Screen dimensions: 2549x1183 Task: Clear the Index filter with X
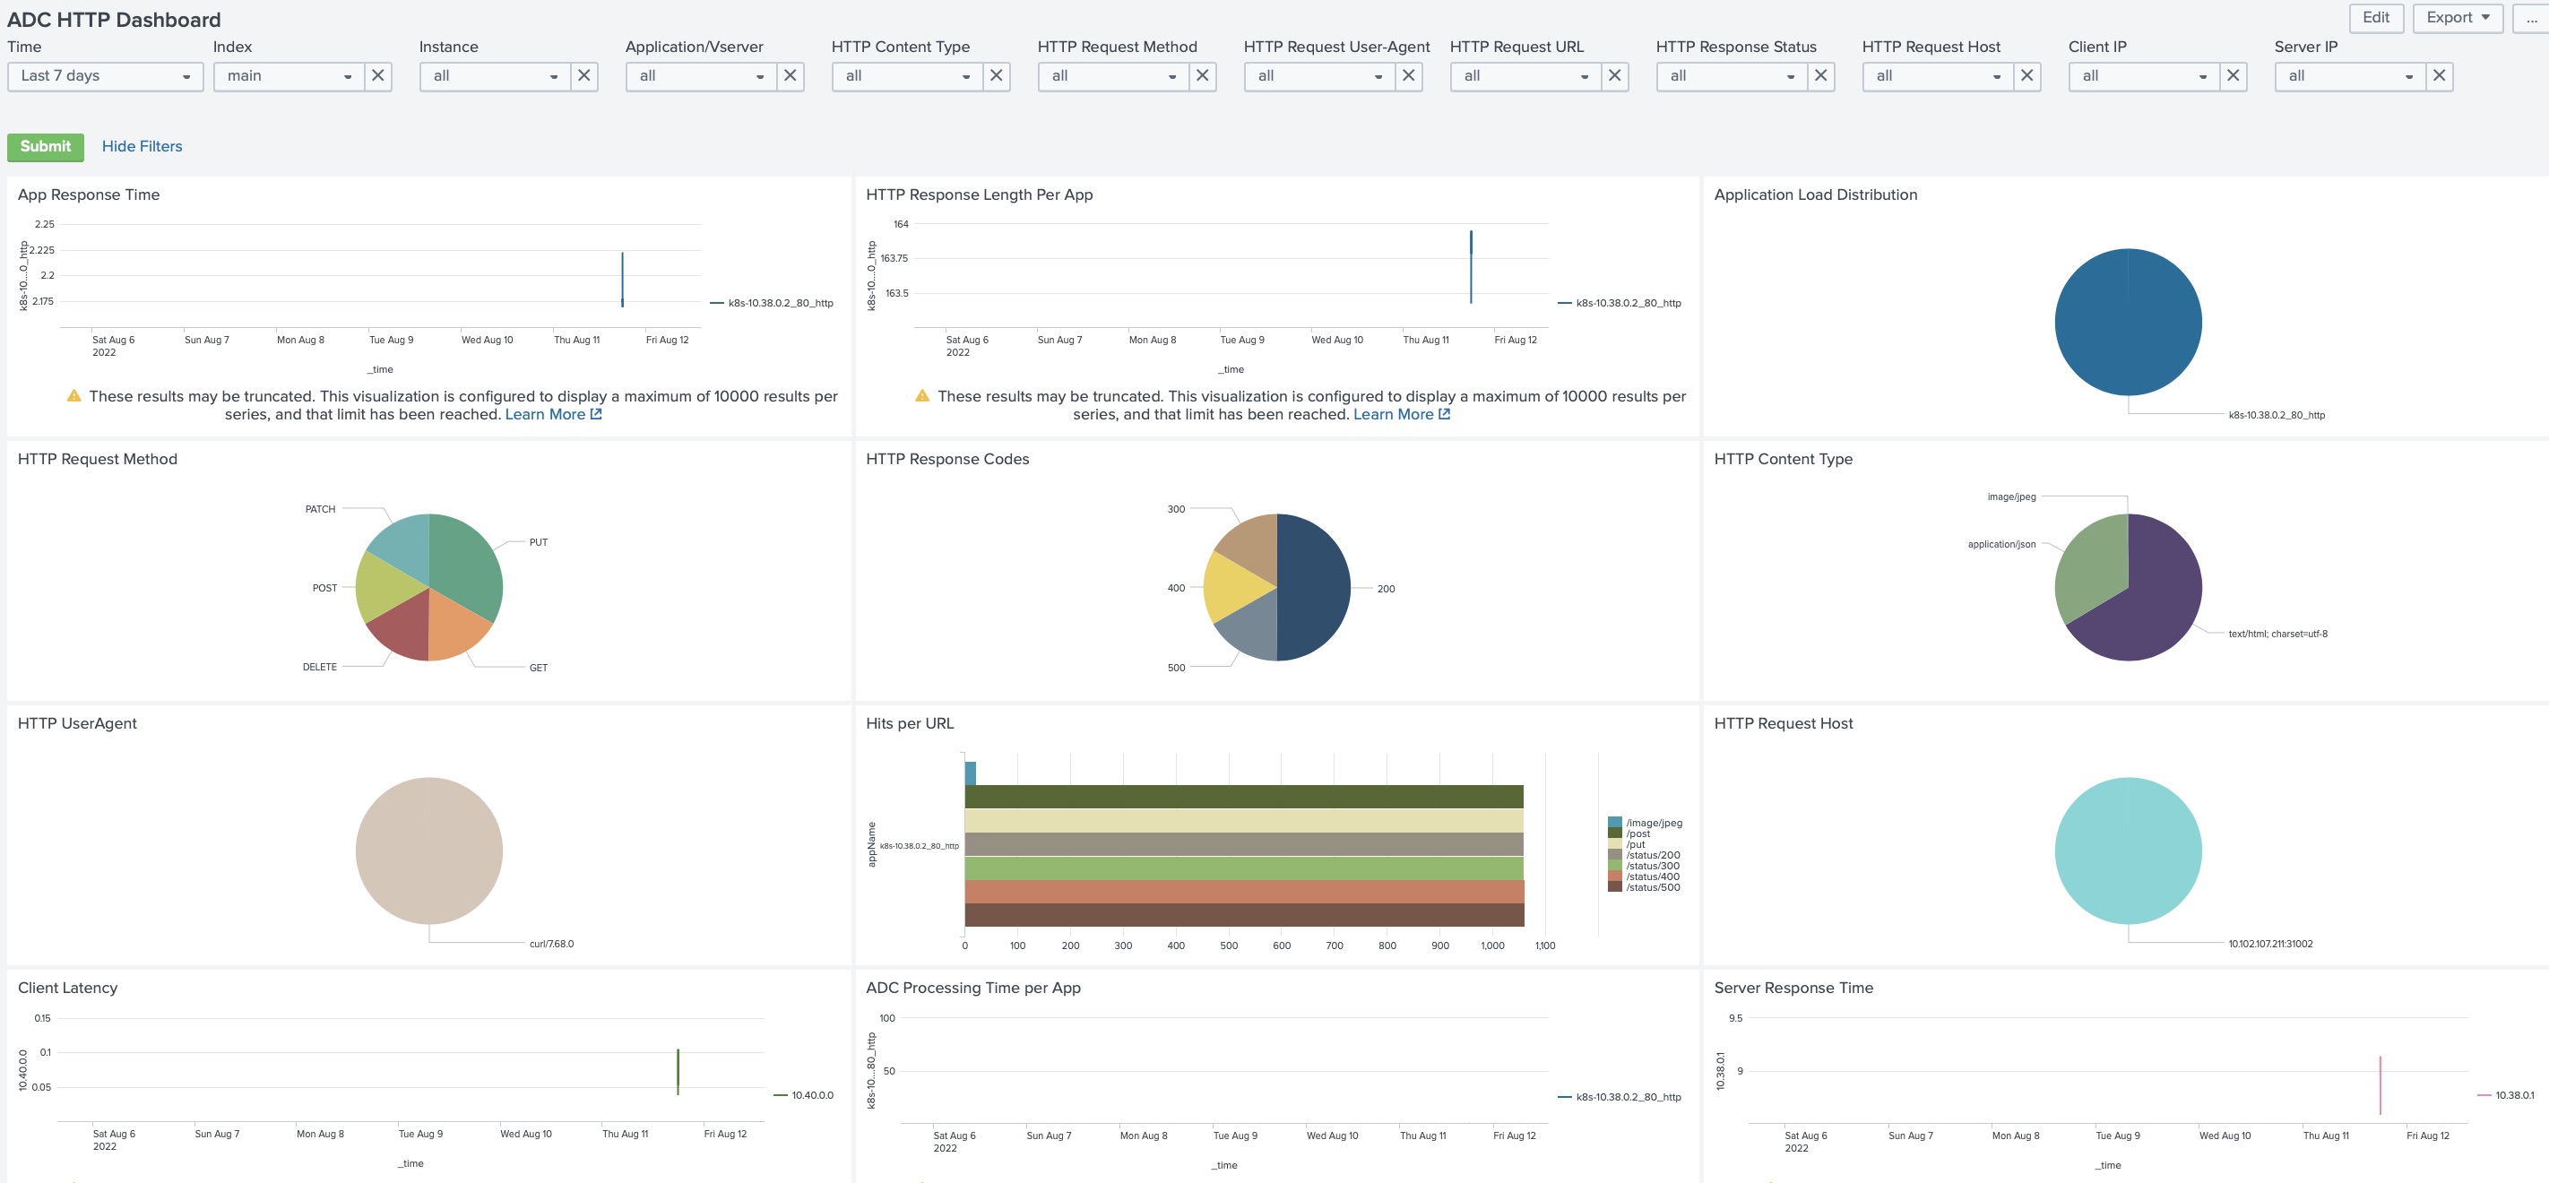click(x=378, y=76)
